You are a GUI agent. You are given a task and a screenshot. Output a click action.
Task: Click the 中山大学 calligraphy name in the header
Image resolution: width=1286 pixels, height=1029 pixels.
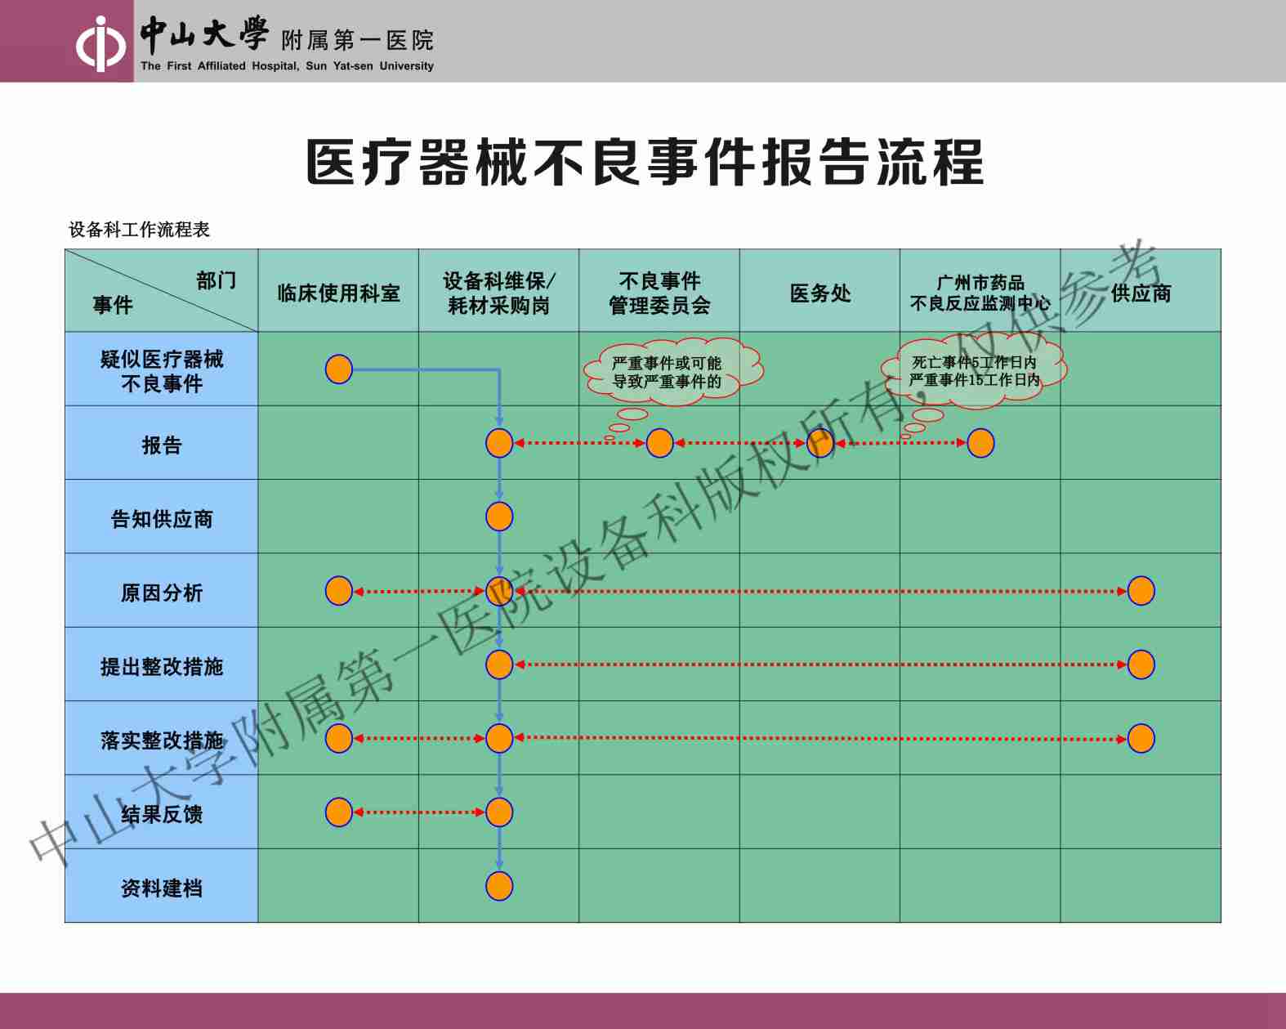click(203, 35)
